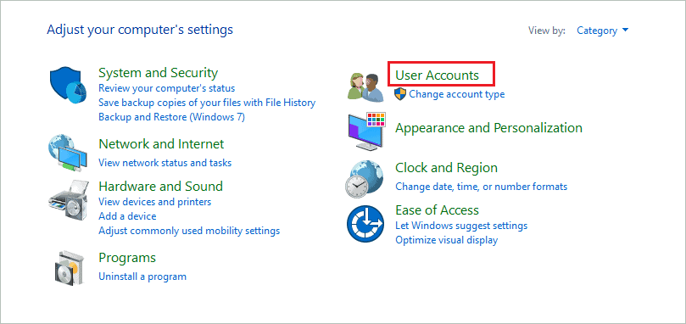Click Let Windows suggest settings
686x324 pixels.
461,226
